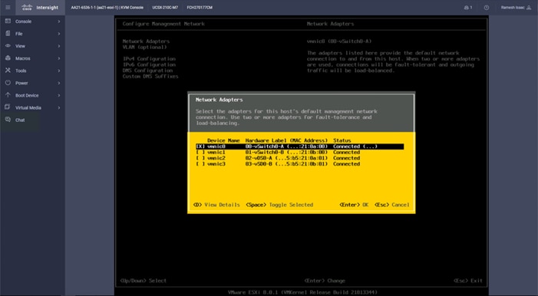The image size is (538, 296).
Task: Expand the Tools submenu chevron
Action: point(59,71)
